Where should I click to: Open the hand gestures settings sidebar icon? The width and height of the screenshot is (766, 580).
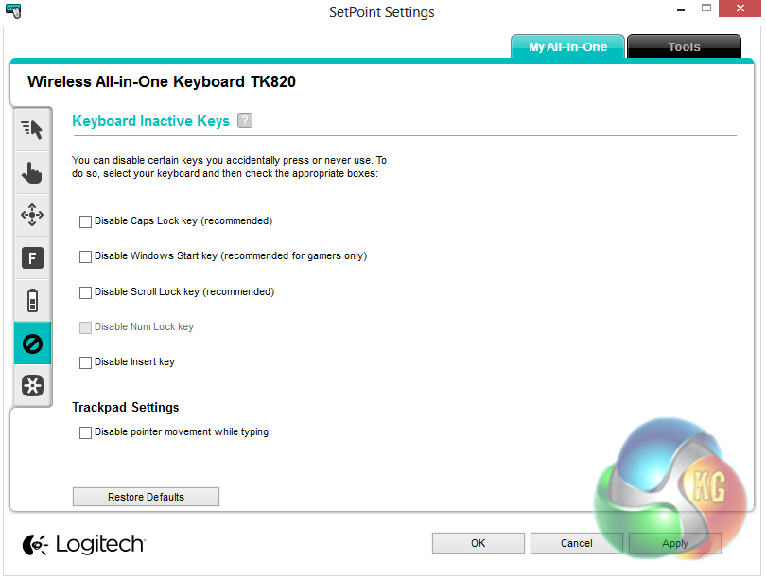pyautogui.click(x=32, y=172)
